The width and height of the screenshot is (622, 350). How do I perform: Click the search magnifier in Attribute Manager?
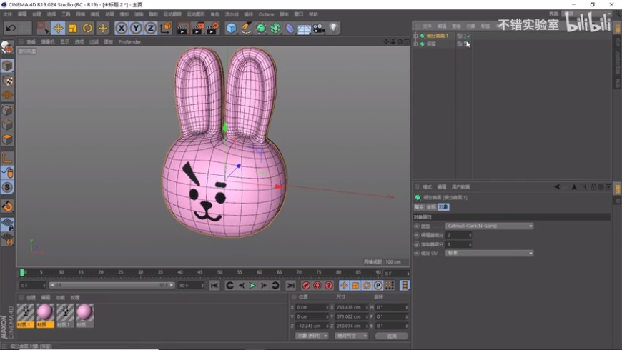tap(584, 186)
